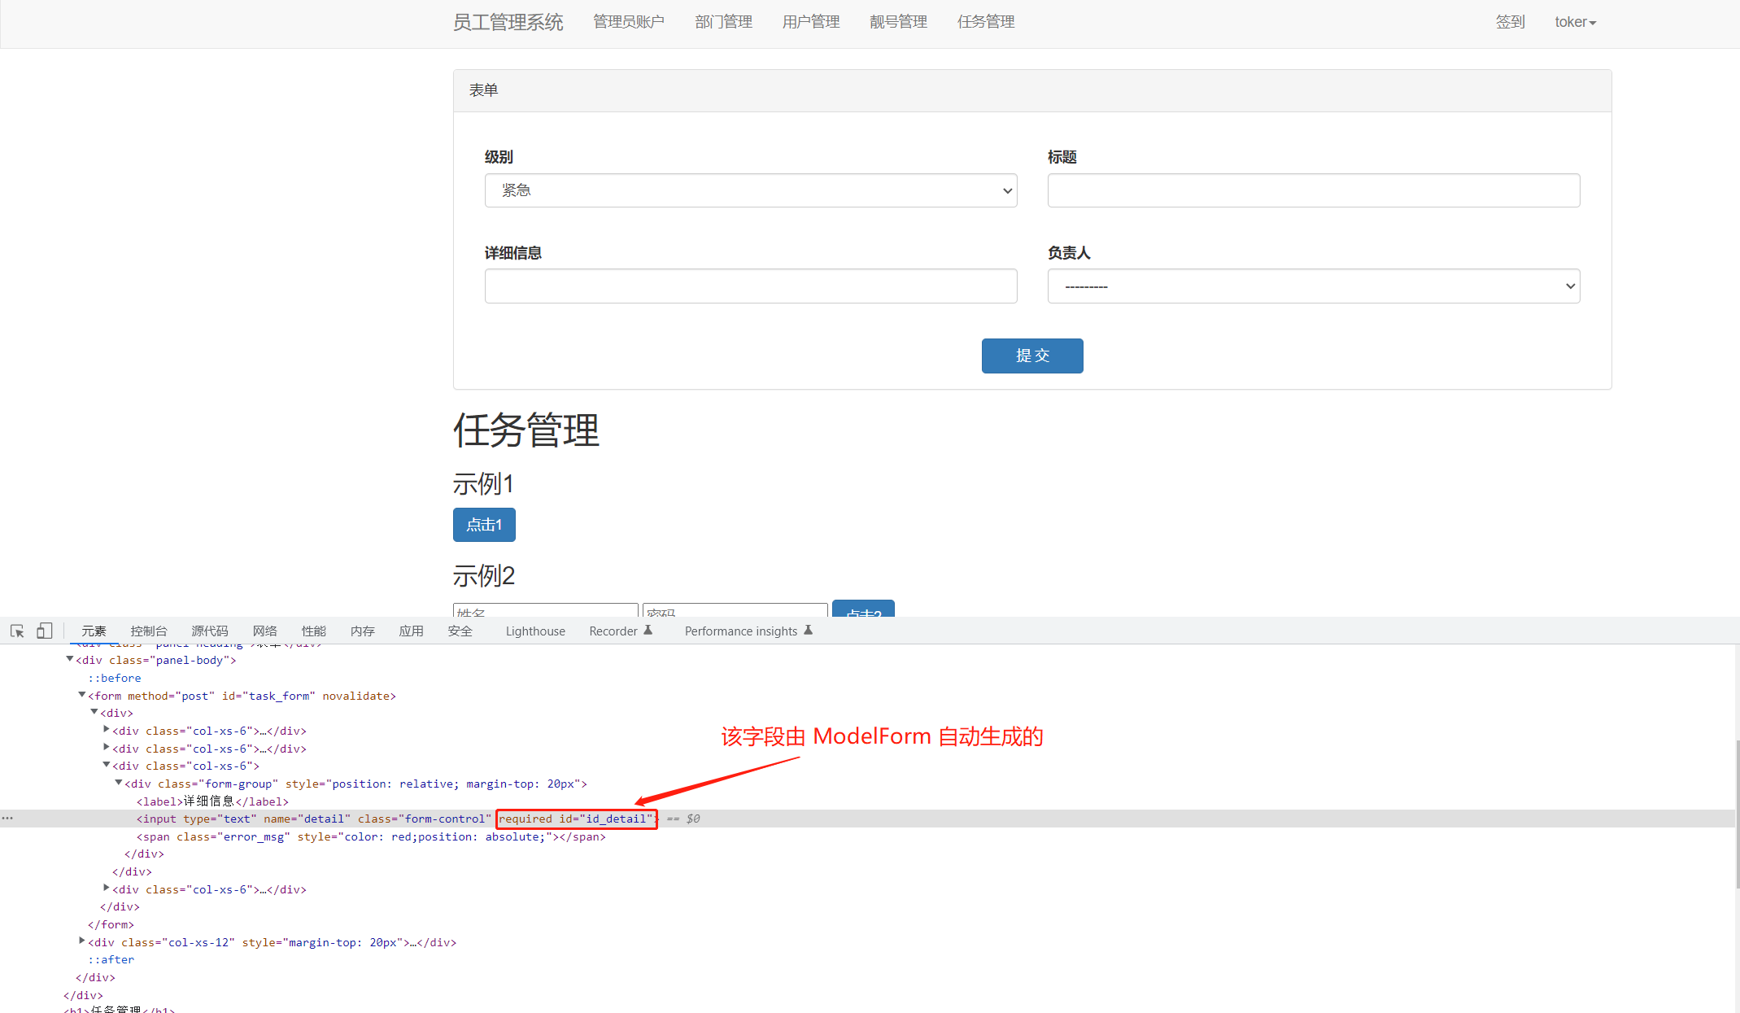The width and height of the screenshot is (1740, 1013).
Task: Click the three dots beside selected input row
Action: [x=7, y=819]
